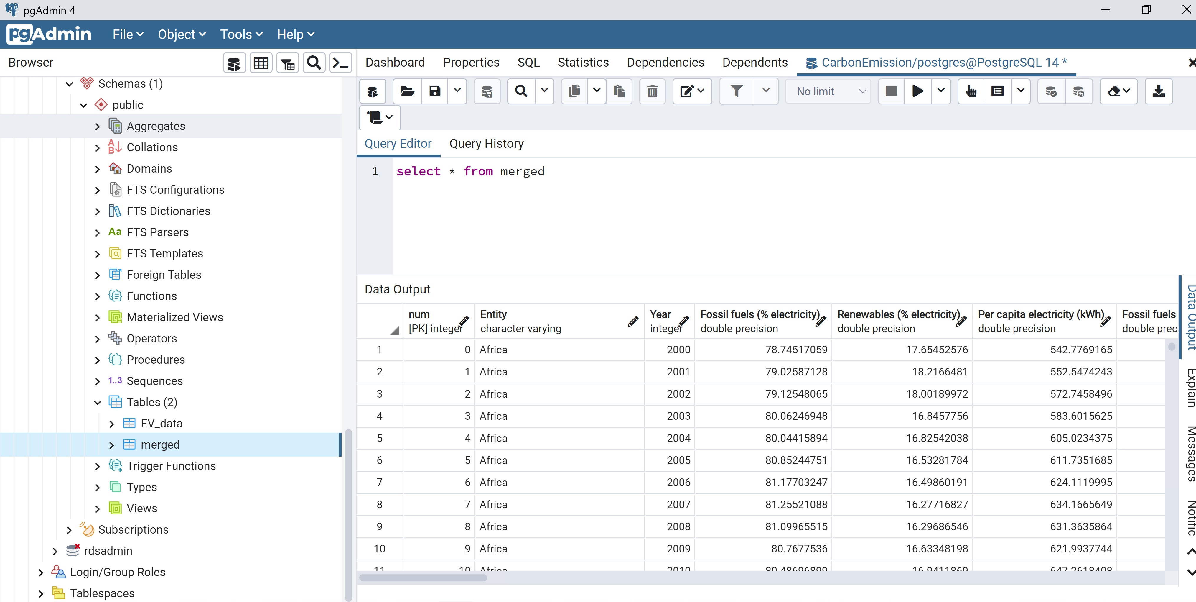Image resolution: width=1196 pixels, height=602 pixels.
Task: Click inside the SQL query editor text
Action: point(470,171)
